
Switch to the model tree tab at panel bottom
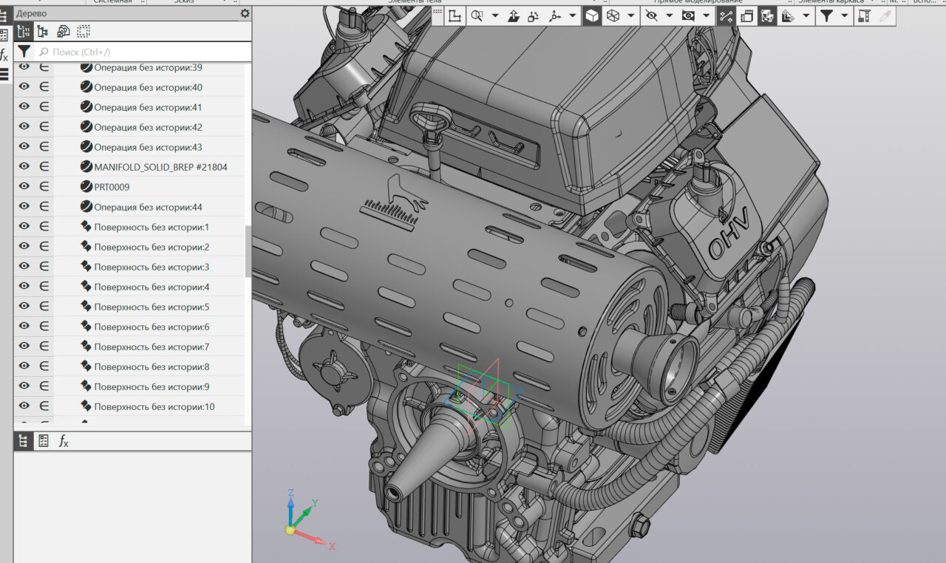24,441
